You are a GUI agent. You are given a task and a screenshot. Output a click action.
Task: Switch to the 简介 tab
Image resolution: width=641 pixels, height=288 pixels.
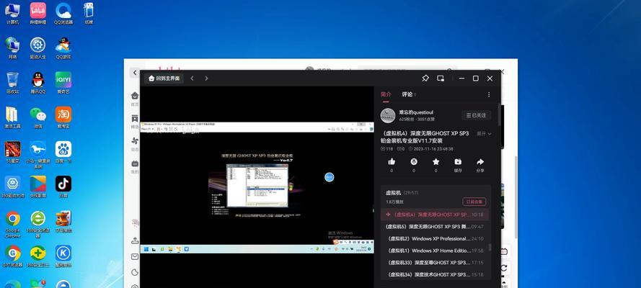pos(386,94)
